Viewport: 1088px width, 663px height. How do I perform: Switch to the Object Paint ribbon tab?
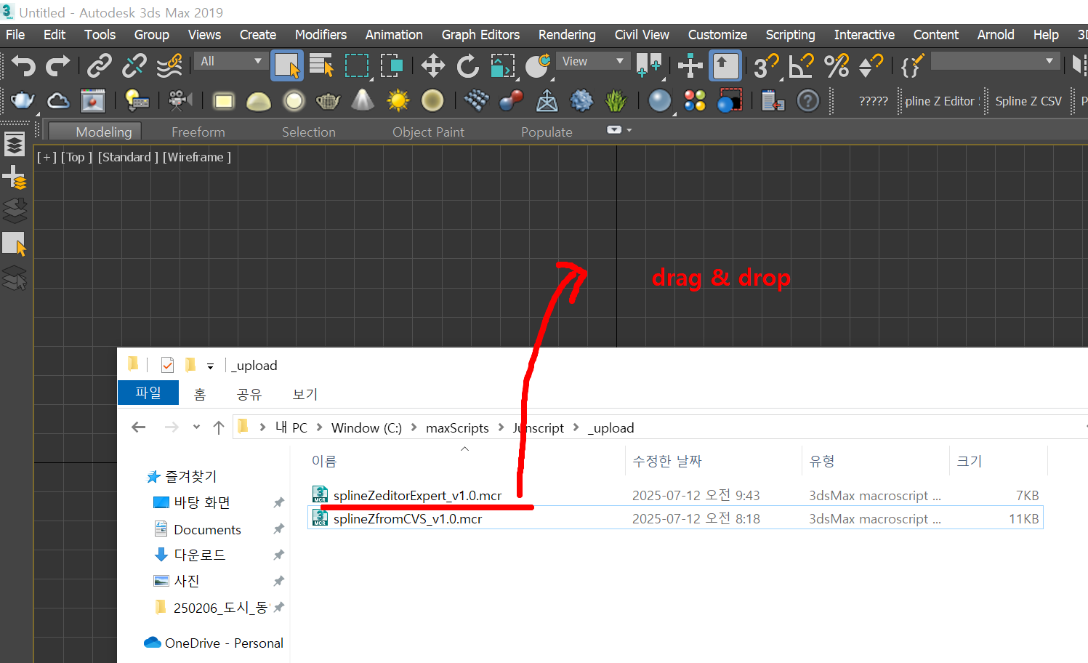pyautogui.click(x=428, y=132)
